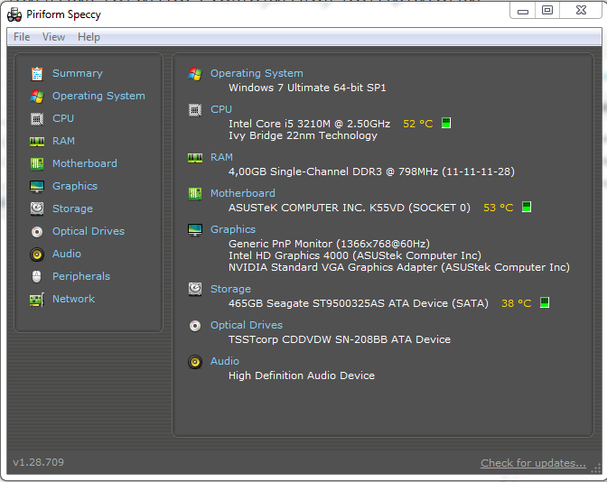Click the Audio heading link in summary
The image size is (607, 482).
click(225, 361)
